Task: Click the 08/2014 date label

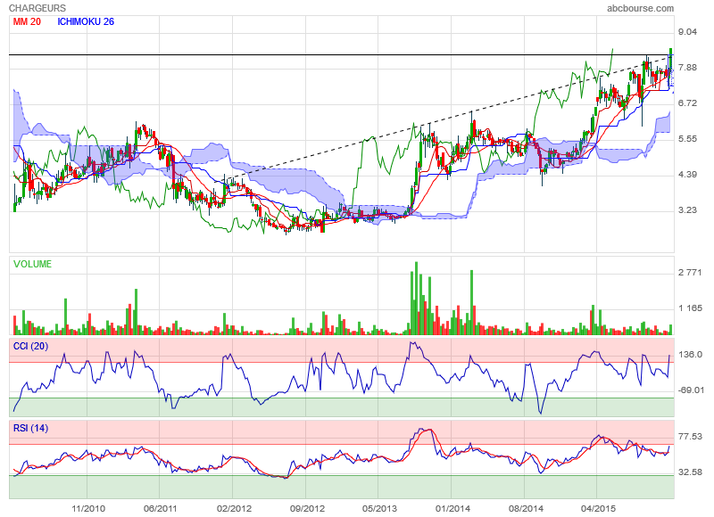Action: point(526,508)
